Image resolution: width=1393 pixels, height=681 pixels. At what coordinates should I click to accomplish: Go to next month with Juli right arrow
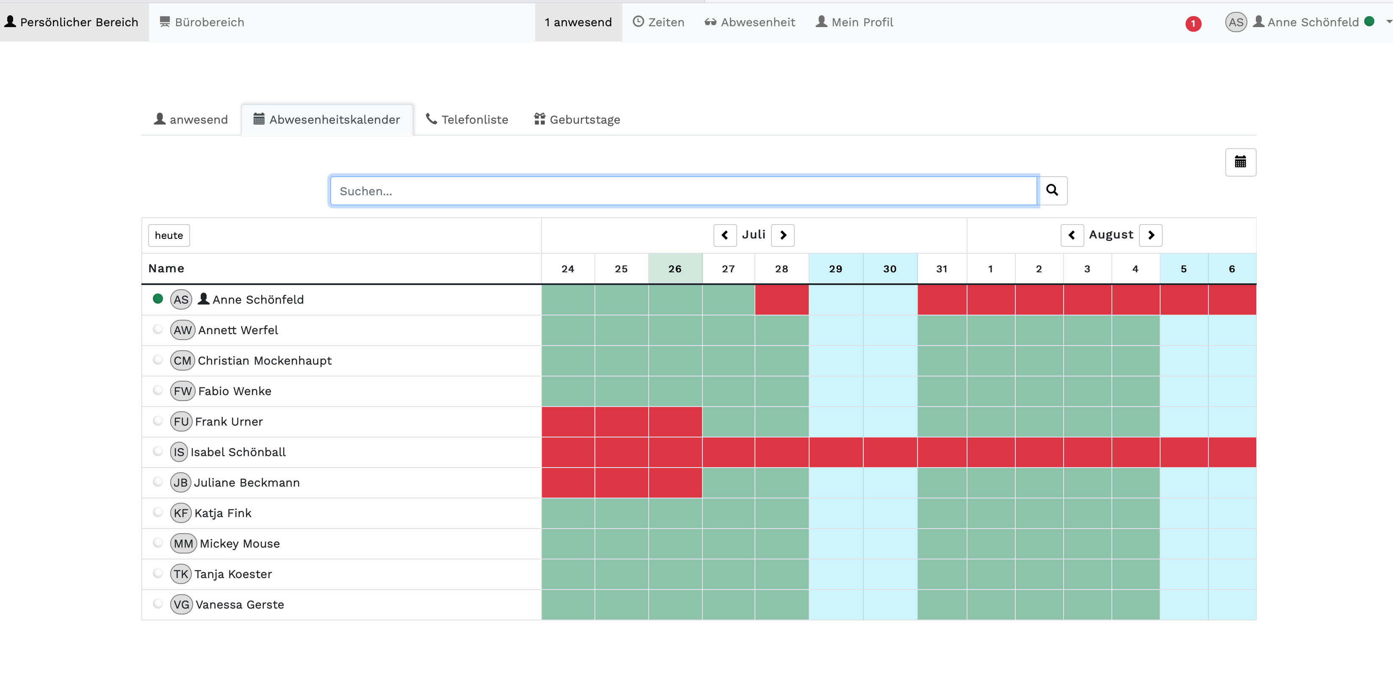782,235
